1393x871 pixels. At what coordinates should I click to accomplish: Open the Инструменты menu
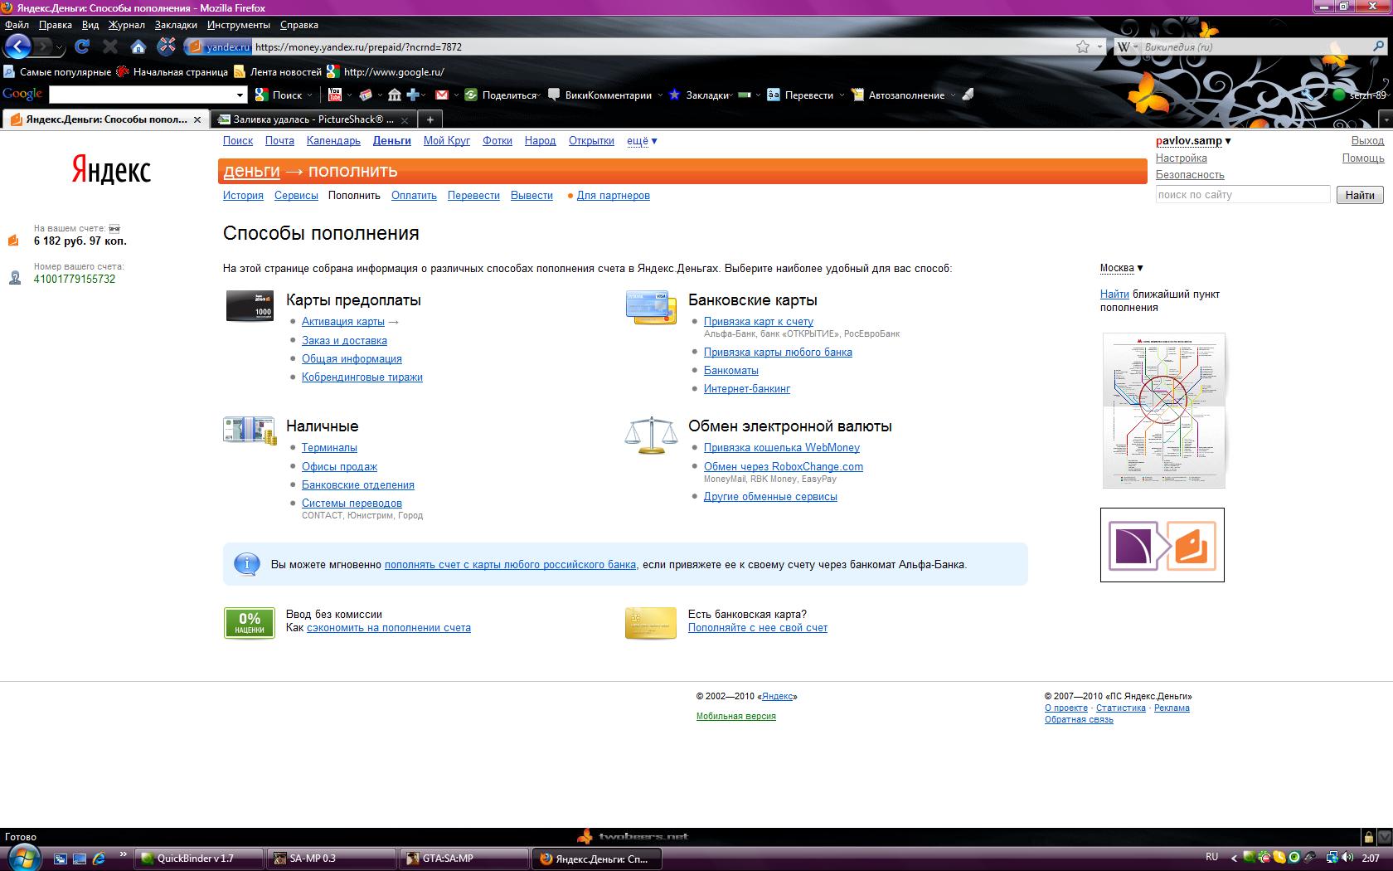pos(239,25)
